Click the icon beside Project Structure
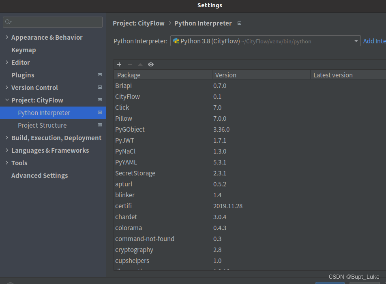Viewport: 386px width, 284px height. (x=100, y=125)
